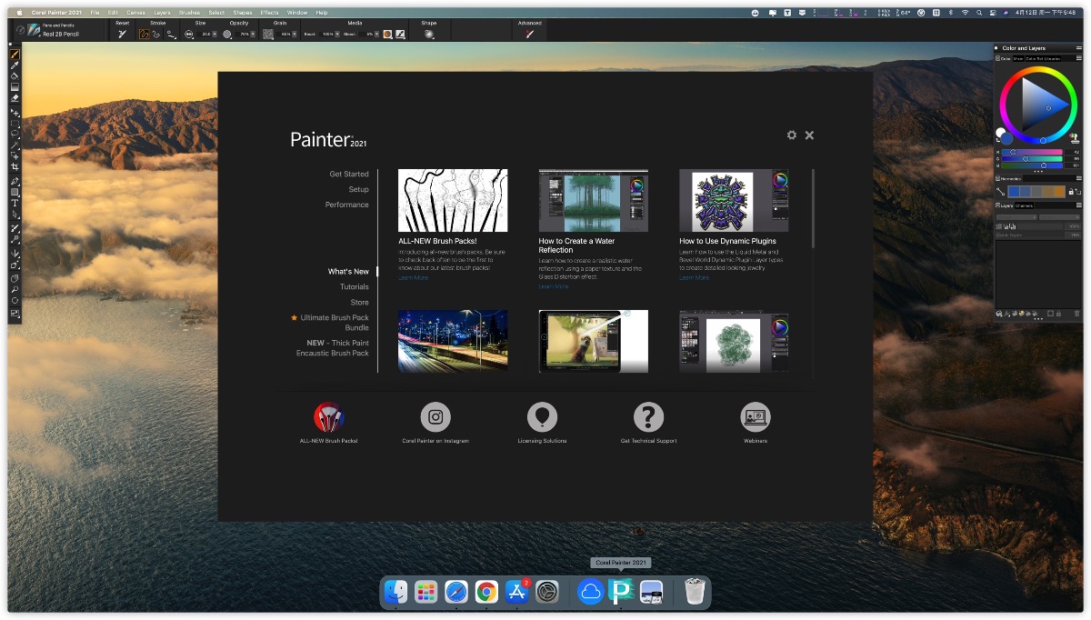Open the city night lights thumbnail
Viewport: 1091px width, 620px height.
pos(453,341)
